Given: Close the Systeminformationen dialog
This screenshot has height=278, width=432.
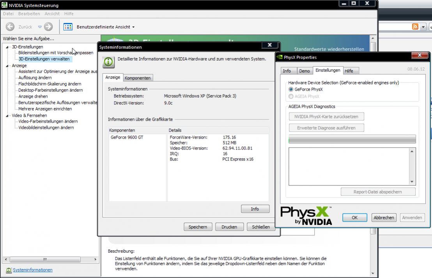Looking at the screenshot, I should [x=270, y=45].
